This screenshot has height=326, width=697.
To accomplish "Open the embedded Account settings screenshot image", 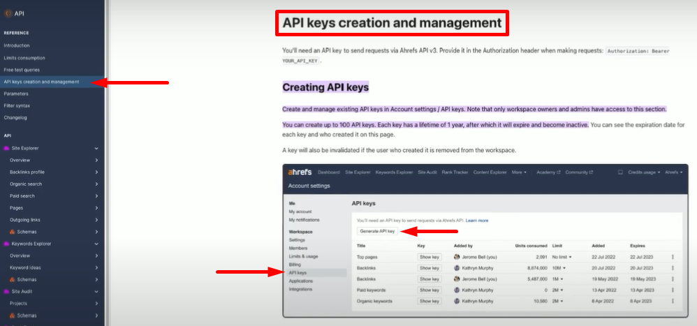I will pyautogui.click(x=485, y=241).
